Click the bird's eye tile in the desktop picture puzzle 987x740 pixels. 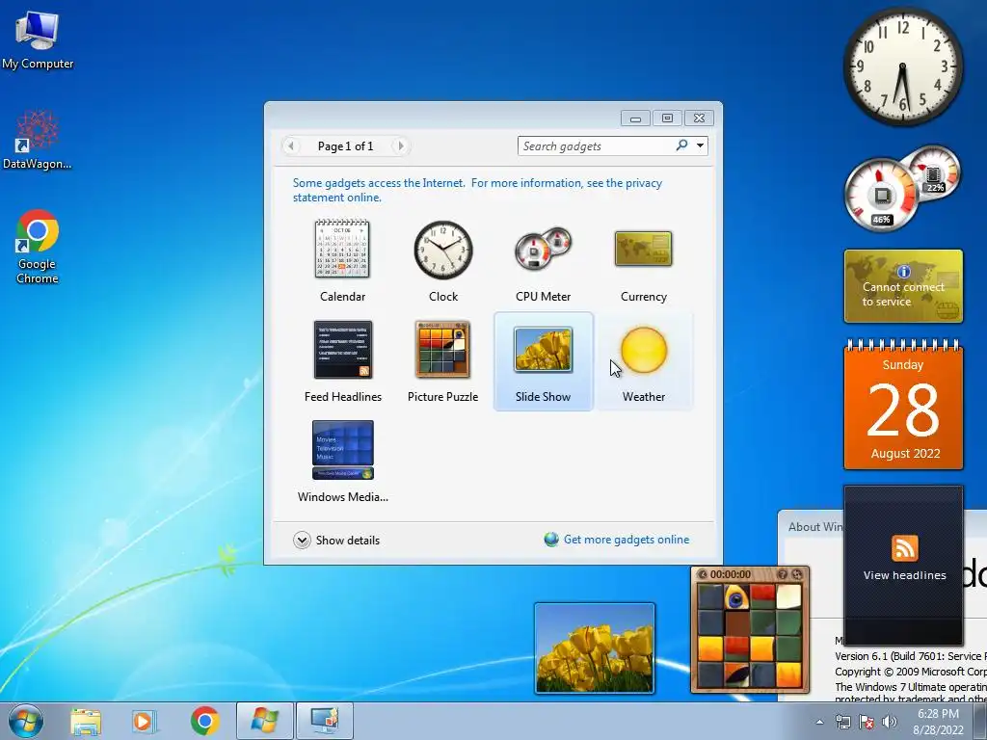pyautogui.click(x=736, y=598)
